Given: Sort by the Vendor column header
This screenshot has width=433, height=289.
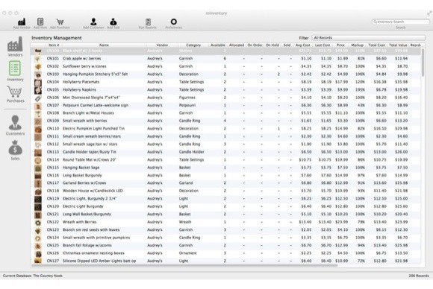Looking at the screenshot, I should pyautogui.click(x=162, y=45).
